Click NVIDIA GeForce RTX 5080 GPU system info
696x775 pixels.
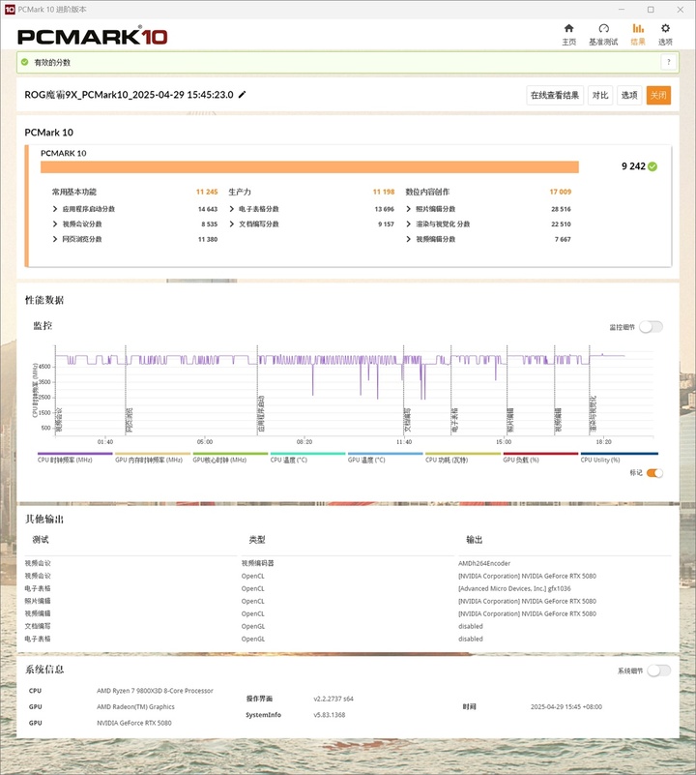click(x=133, y=723)
